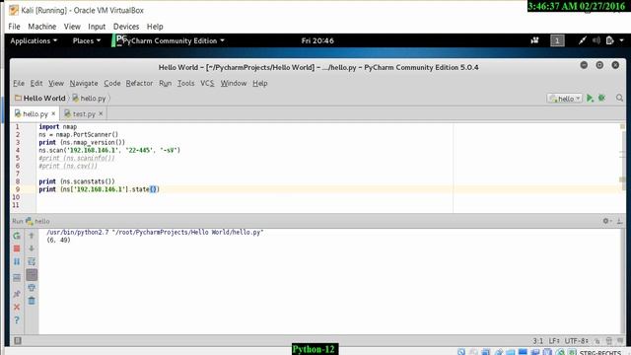
Task: Toggle tool window bars in status bar corner
Action: (x=18, y=341)
